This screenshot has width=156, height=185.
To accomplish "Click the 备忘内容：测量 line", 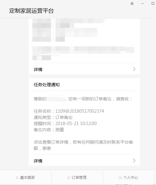I will [x=49, y=130].
